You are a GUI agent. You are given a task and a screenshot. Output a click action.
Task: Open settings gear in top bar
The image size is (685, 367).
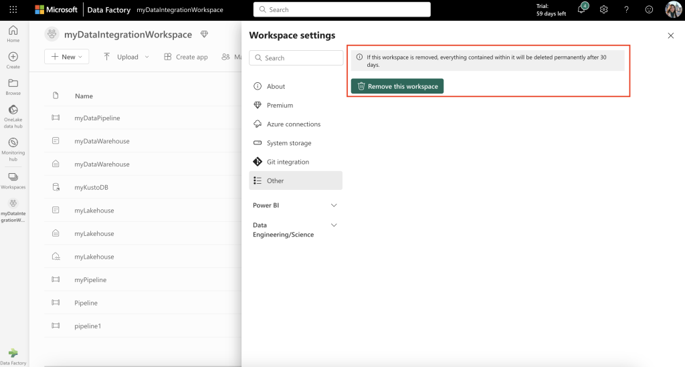click(604, 9)
